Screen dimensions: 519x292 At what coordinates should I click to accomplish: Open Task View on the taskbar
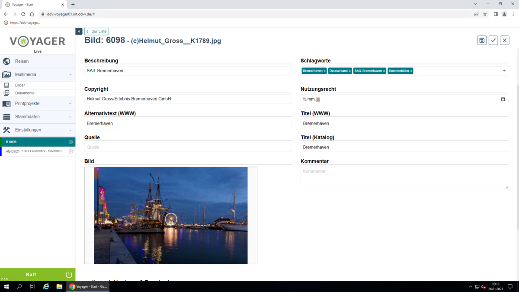pos(32,286)
